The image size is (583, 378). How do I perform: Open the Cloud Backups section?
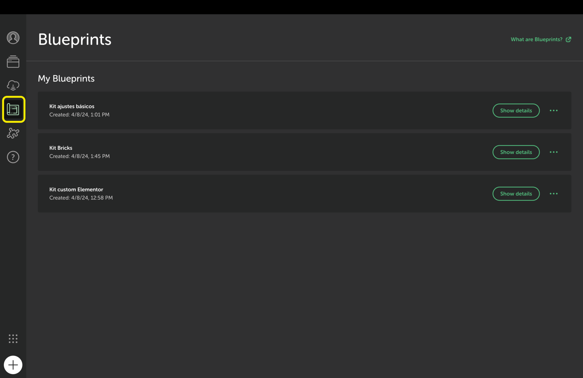point(13,85)
